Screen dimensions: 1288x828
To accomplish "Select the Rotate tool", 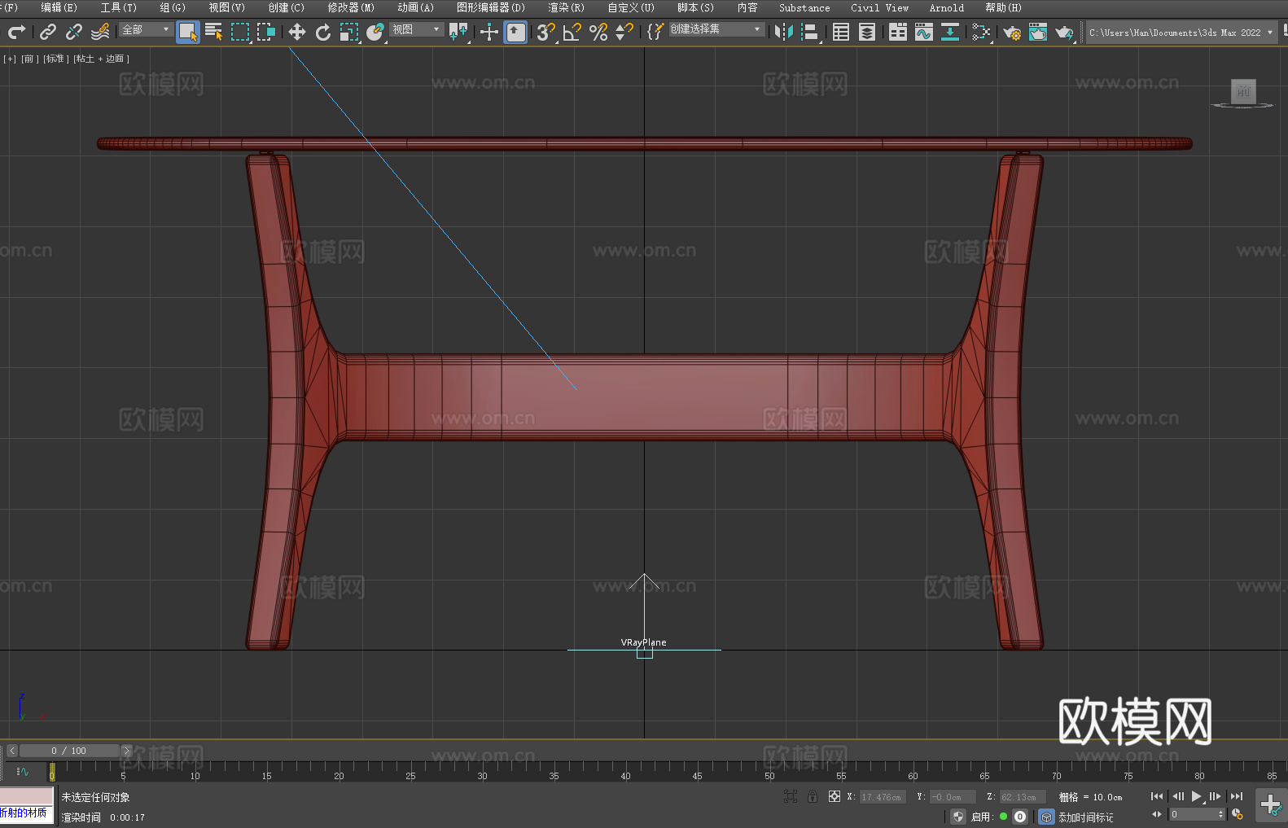I will (323, 32).
